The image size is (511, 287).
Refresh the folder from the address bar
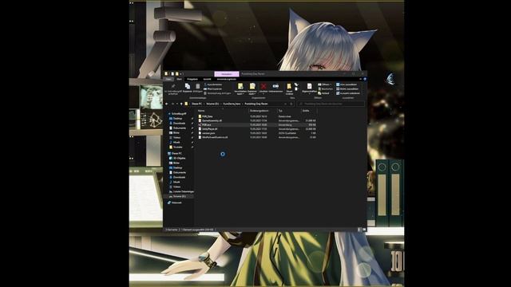291,104
